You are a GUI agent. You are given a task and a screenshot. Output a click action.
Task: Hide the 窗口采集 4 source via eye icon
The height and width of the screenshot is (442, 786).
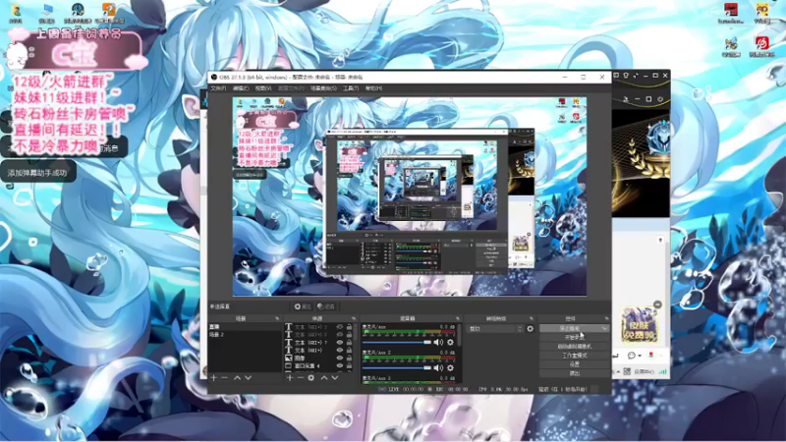pyautogui.click(x=340, y=366)
